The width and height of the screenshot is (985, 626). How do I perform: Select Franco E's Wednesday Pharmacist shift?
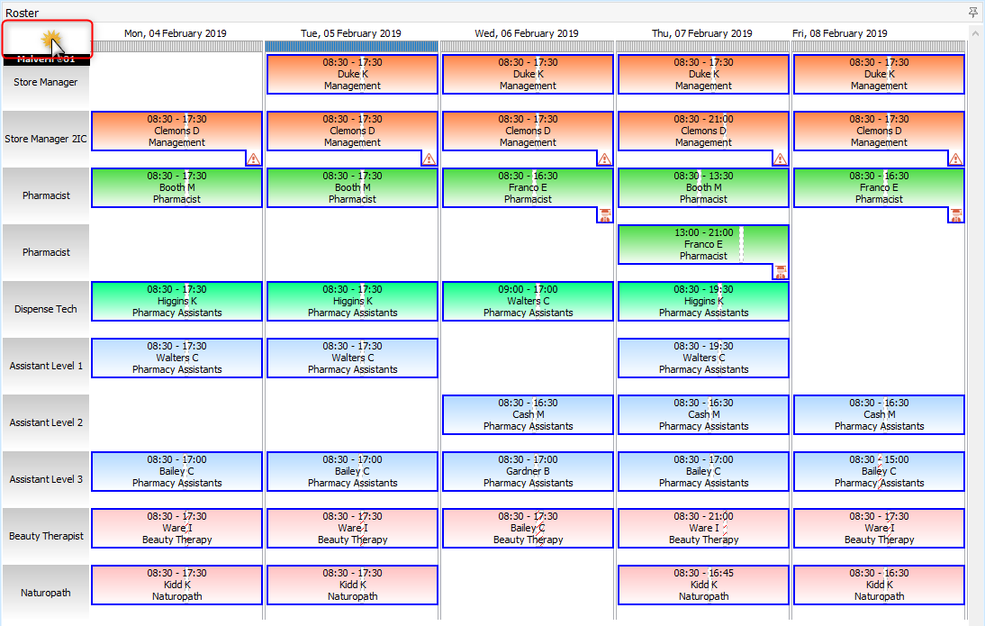pyautogui.click(x=528, y=187)
